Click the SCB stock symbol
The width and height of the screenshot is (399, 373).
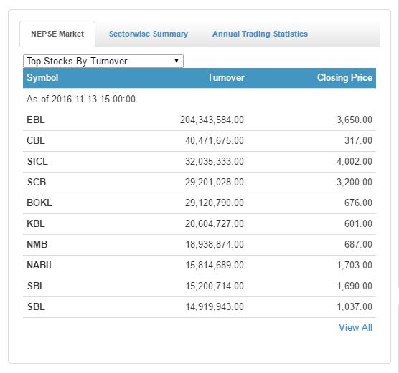click(37, 182)
